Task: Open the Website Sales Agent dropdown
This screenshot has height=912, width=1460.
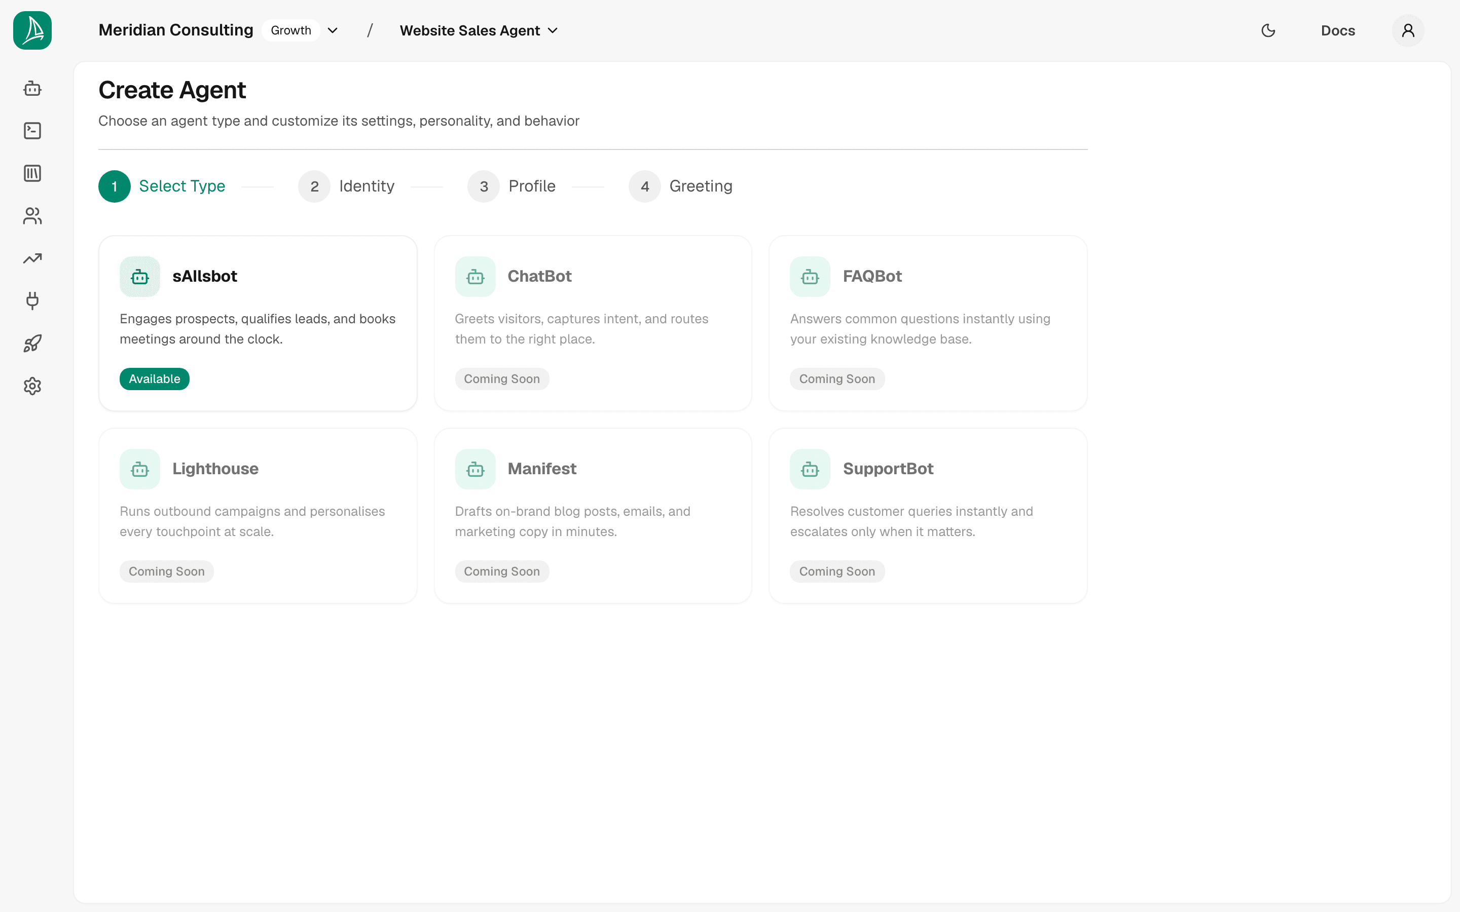Action: [479, 31]
